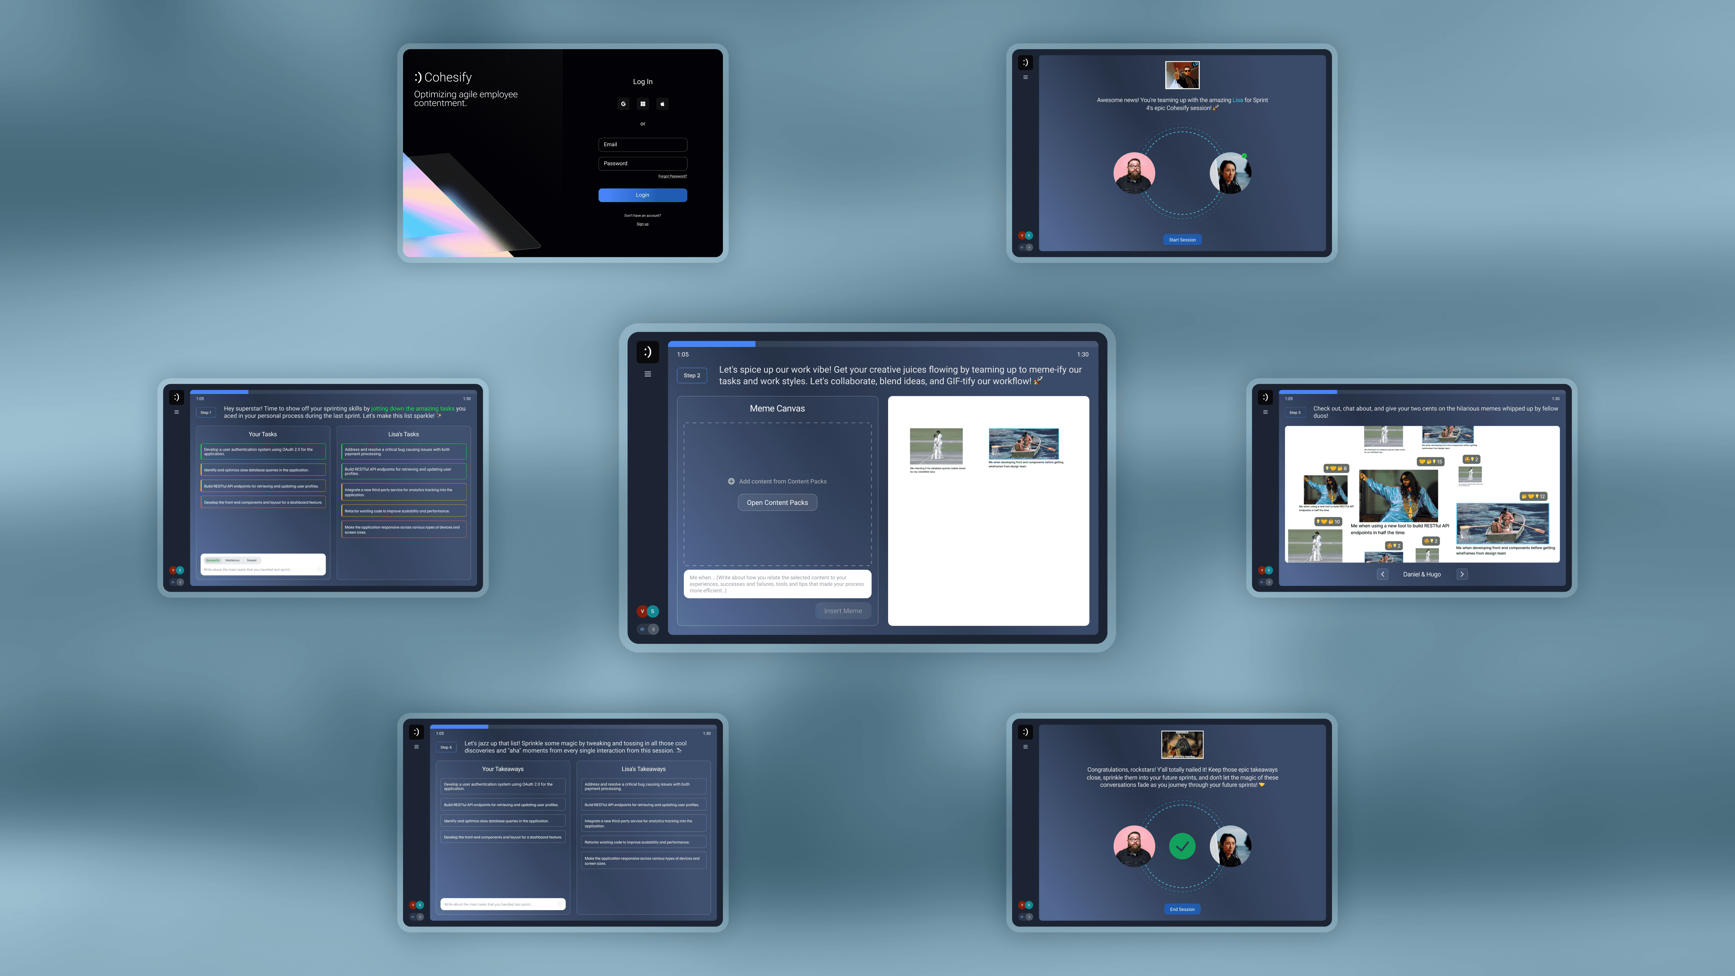Click Google sign-in icon on login screen

[623, 104]
